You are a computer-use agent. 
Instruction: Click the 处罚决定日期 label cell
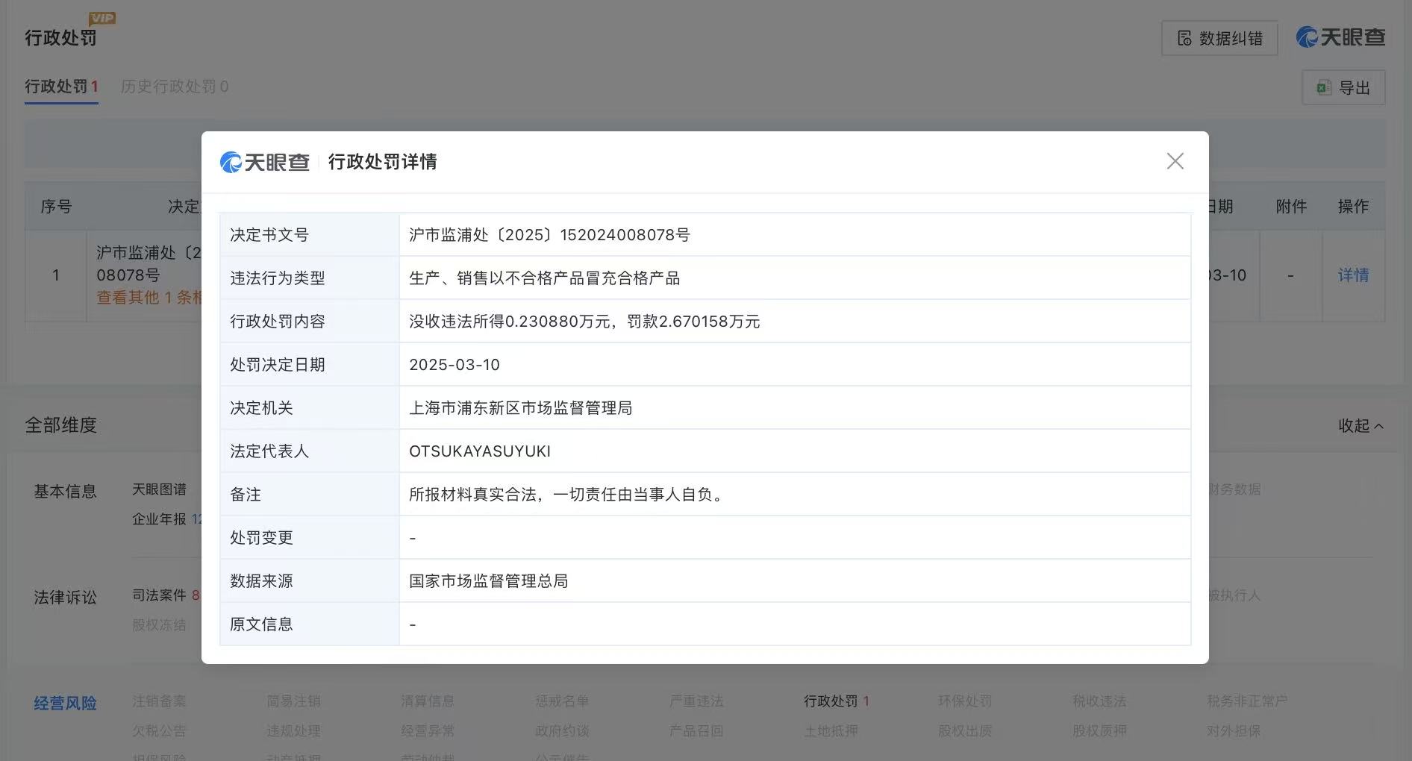pos(310,365)
